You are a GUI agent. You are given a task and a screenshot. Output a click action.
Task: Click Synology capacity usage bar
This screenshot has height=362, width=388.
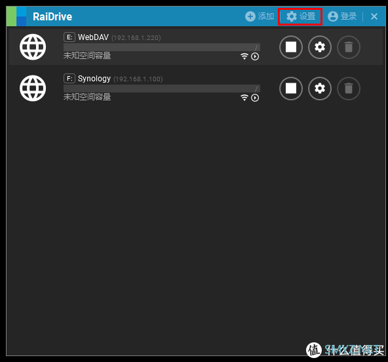tap(162, 89)
